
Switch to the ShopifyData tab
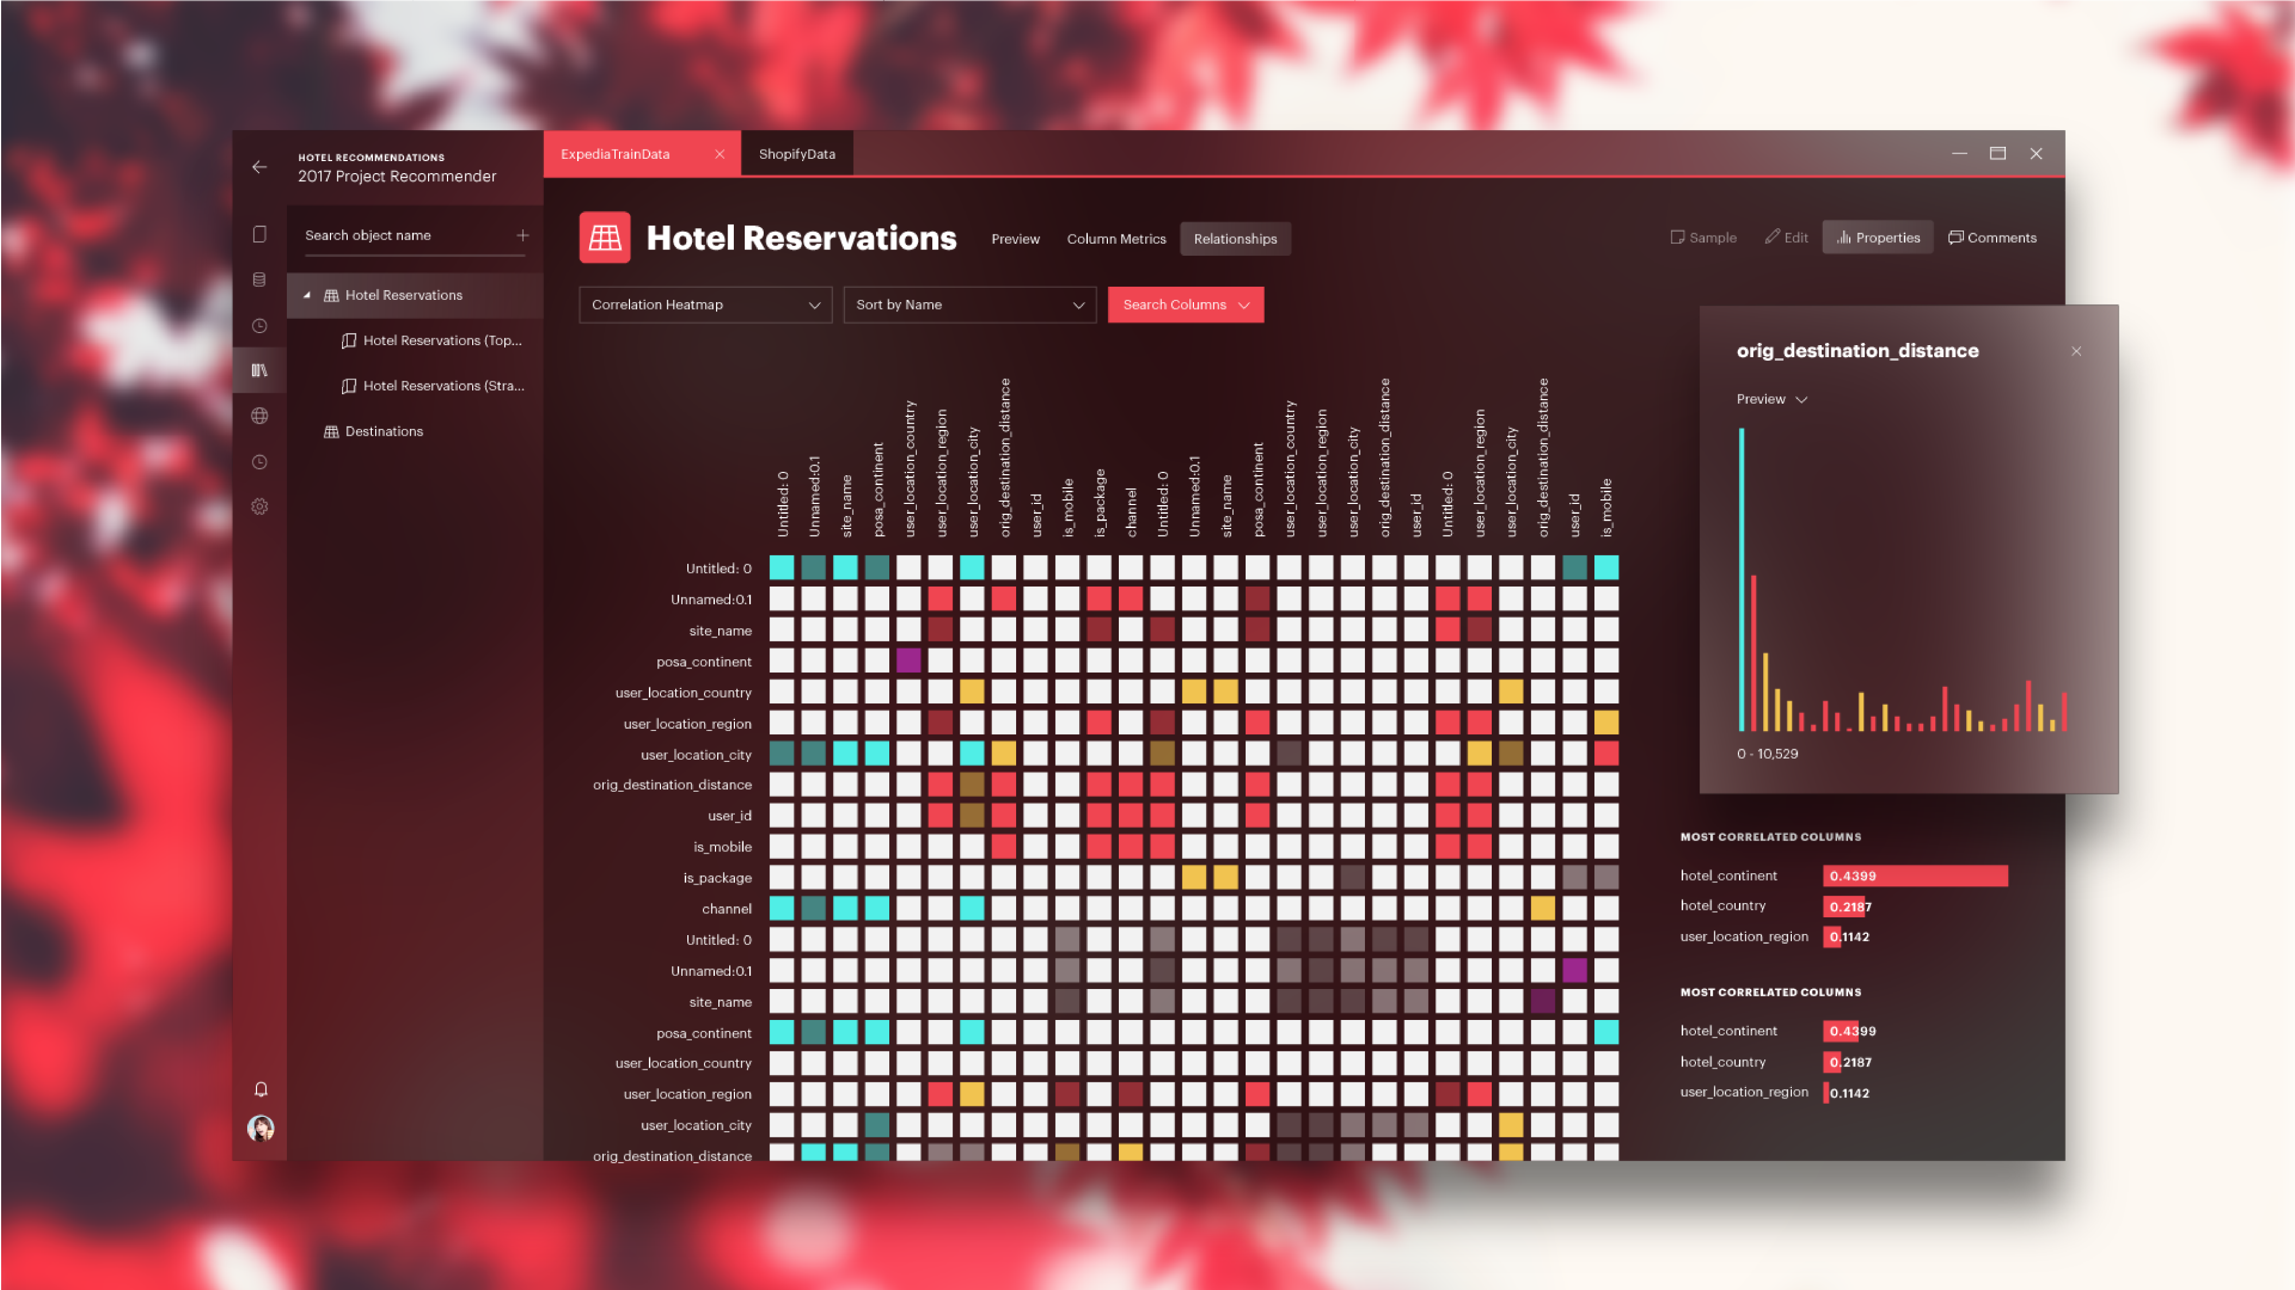pos(798,154)
